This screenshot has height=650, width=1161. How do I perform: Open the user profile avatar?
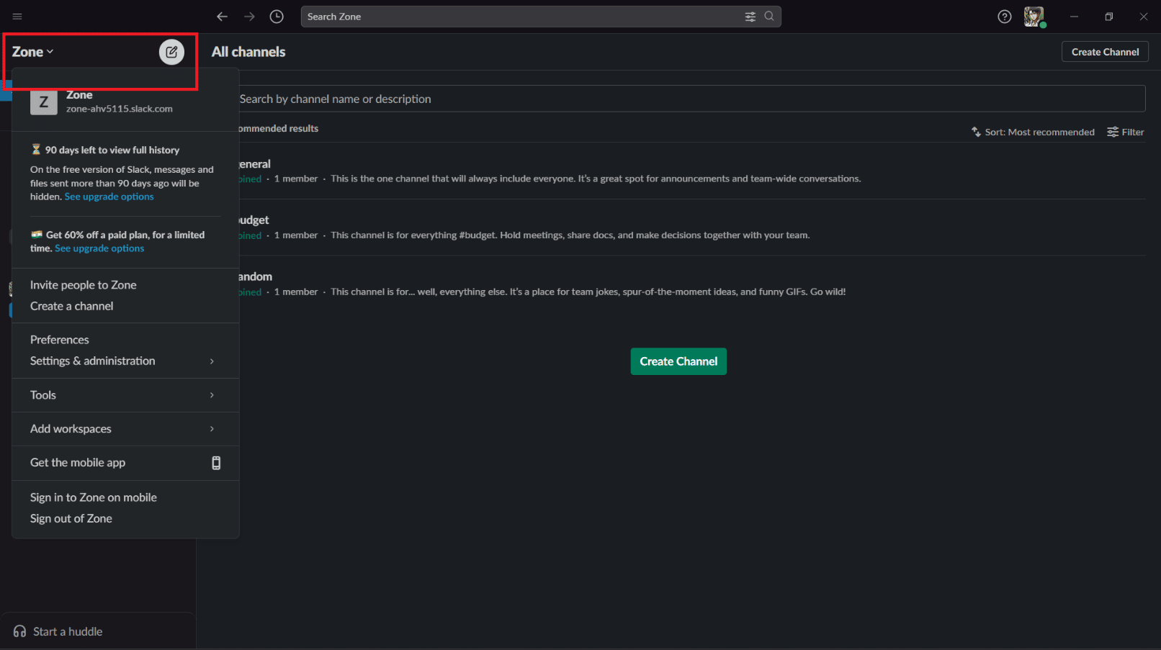coord(1034,17)
